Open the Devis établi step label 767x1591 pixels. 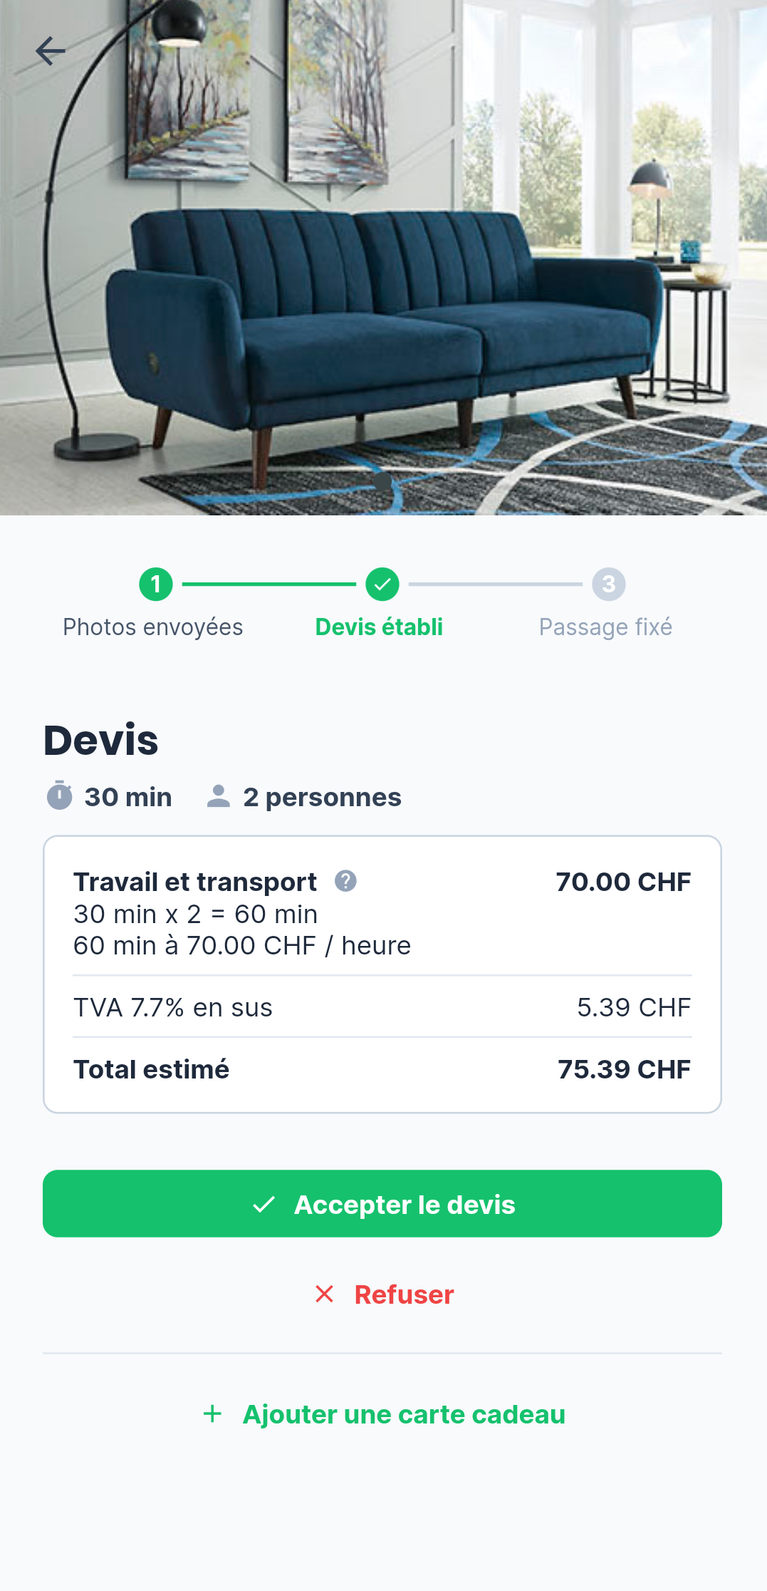click(x=379, y=627)
